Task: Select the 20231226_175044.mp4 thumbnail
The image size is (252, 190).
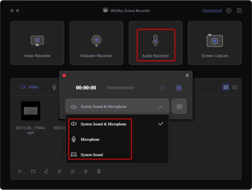Action: pyautogui.click(x=31, y=111)
